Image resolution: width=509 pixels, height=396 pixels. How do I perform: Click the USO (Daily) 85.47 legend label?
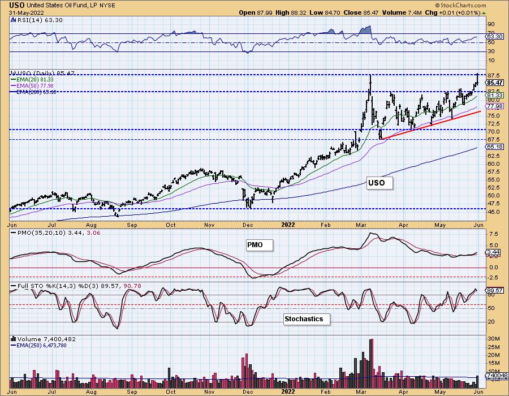42,74
